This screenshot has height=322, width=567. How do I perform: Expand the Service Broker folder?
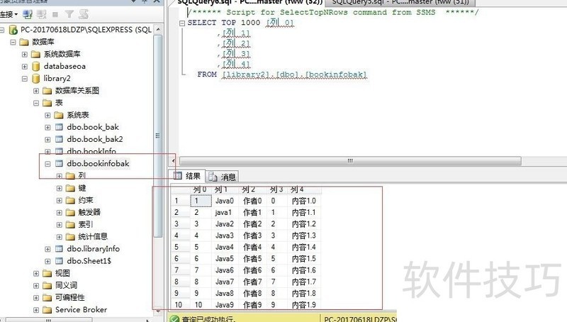point(36,310)
